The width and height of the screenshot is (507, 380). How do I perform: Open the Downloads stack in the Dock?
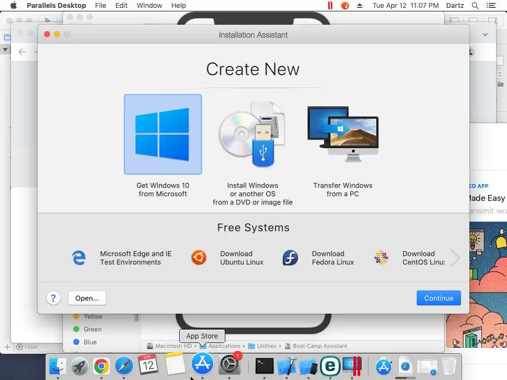(406, 367)
